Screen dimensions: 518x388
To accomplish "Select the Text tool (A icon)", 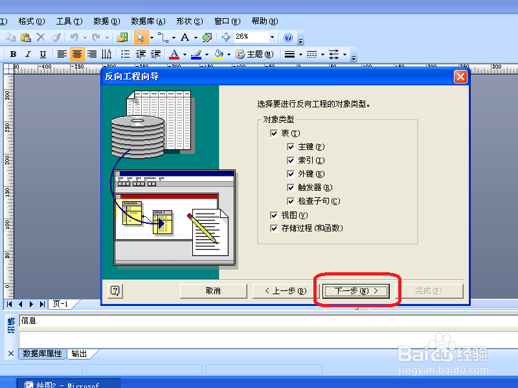I will pyautogui.click(x=185, y=38).
